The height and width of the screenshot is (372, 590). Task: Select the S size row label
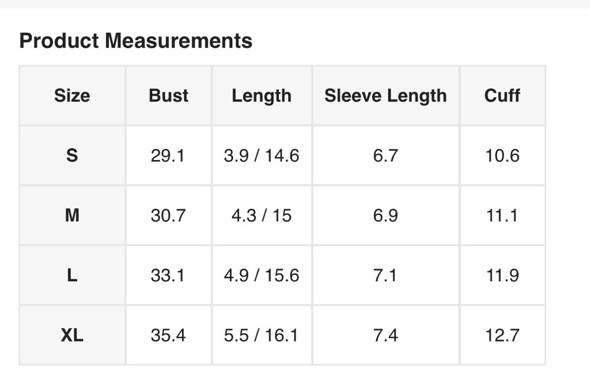click(72, 155)
